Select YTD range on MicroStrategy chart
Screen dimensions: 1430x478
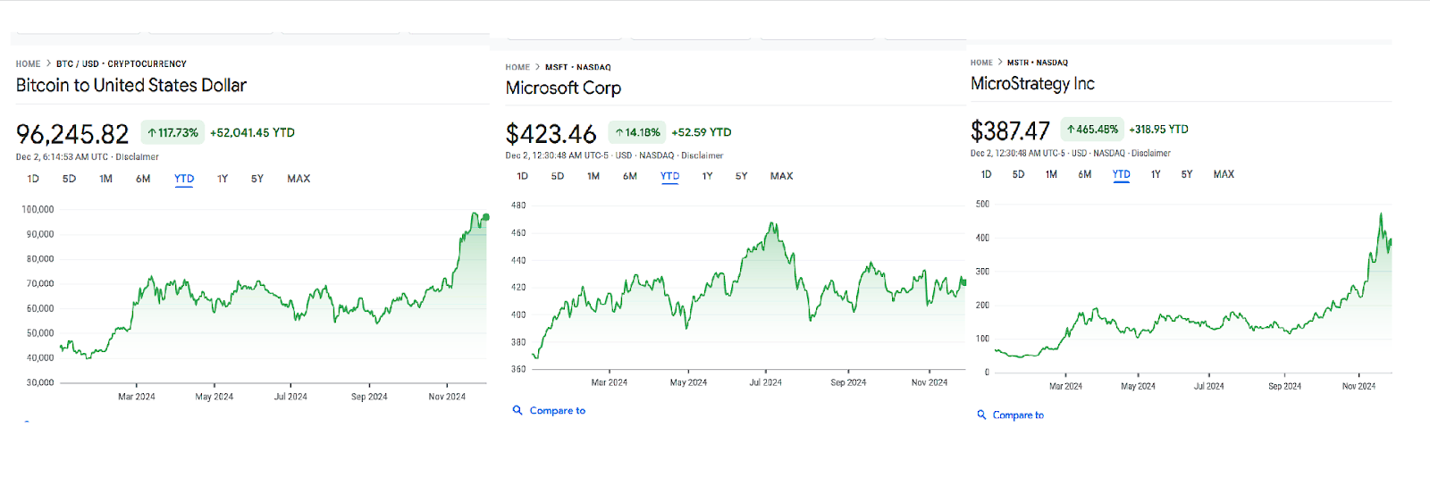coord(1122,174)
